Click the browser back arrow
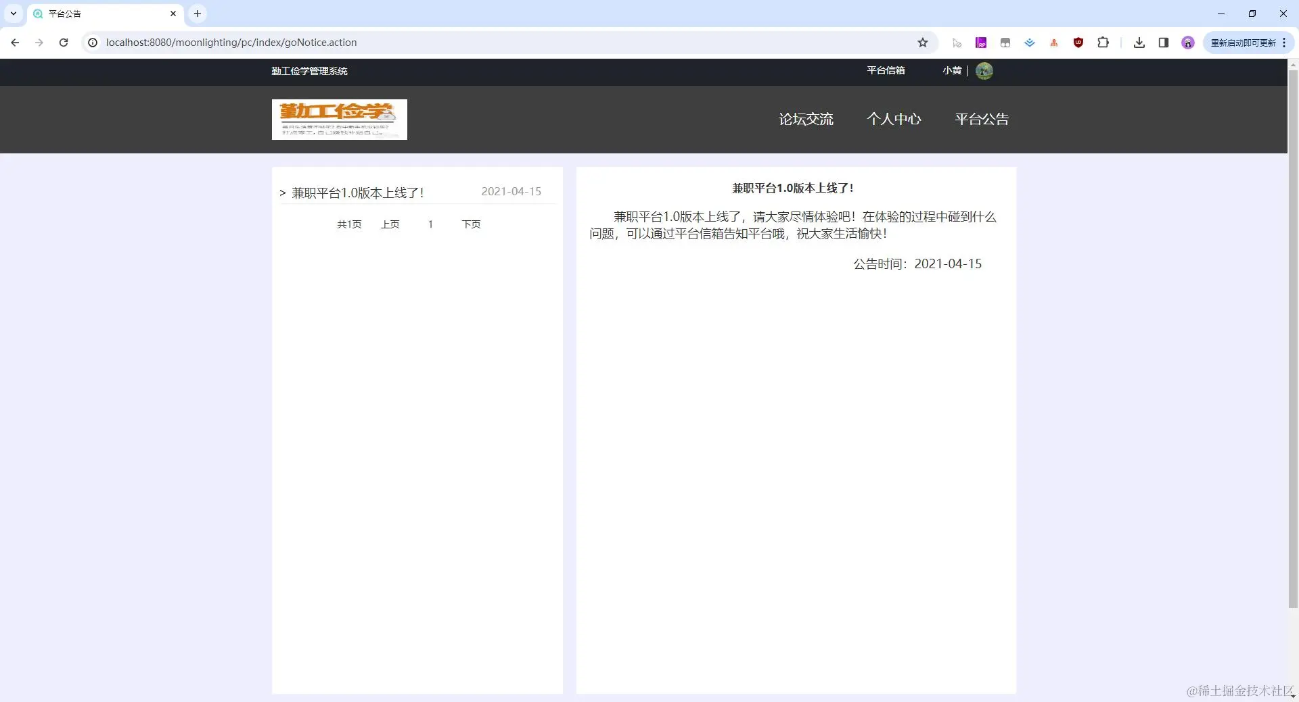Viewport: 1299px width, 702px height. (15, 43)
